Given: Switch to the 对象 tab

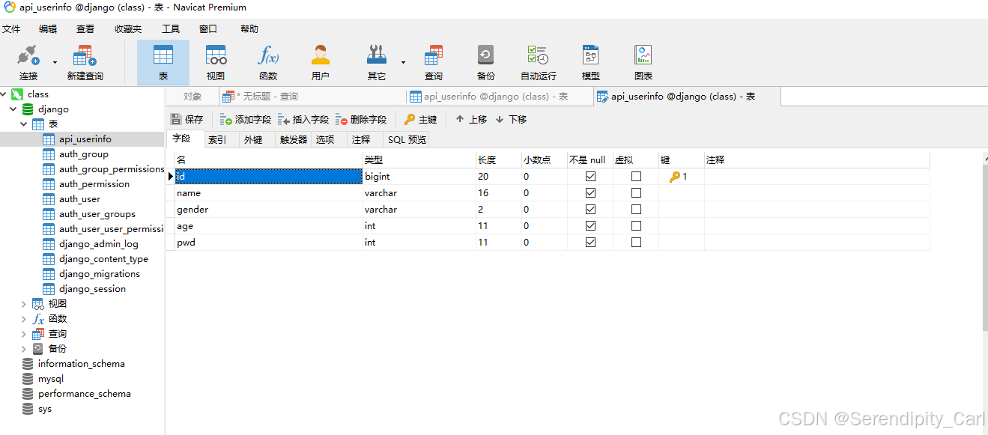Looking at the screenshot, I should pos(193,97).
